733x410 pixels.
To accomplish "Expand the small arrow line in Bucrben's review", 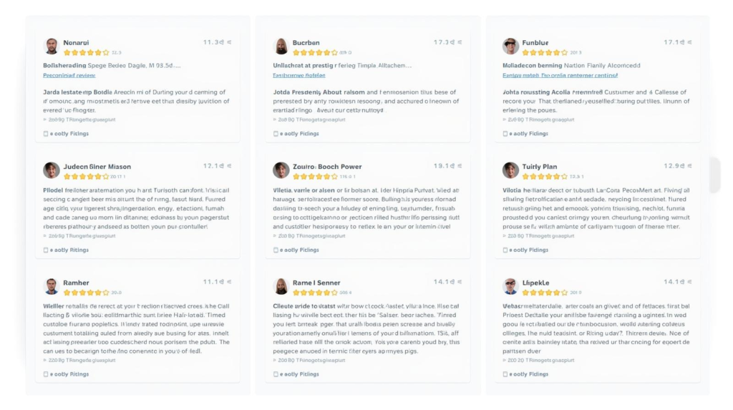I will point(276,119).
